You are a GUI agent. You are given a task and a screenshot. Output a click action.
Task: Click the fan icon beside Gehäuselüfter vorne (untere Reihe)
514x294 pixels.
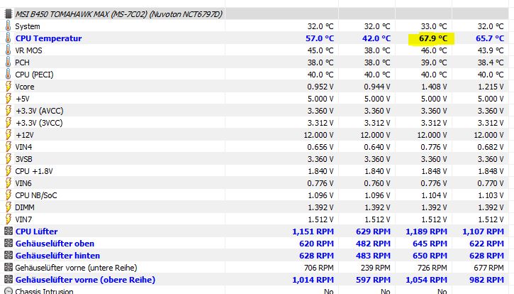[9, 268]
